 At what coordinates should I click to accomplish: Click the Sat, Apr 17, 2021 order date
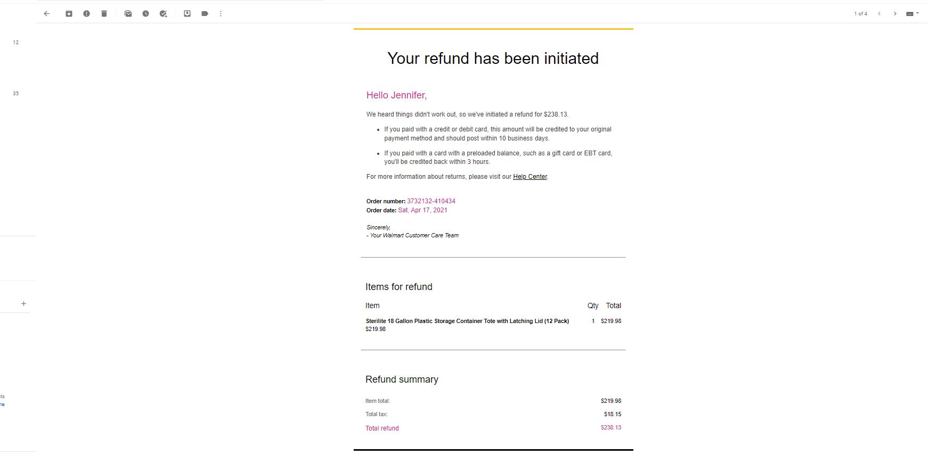tap(422, 210)
